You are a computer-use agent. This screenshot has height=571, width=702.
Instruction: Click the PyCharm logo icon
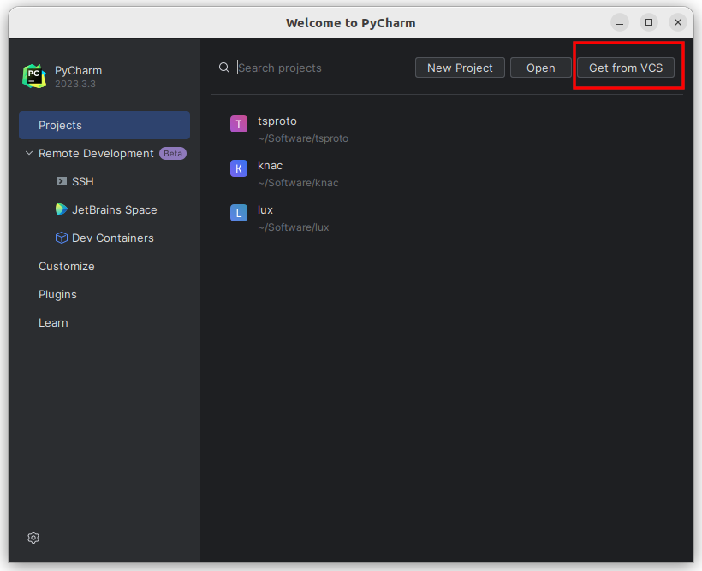[34, 76]
